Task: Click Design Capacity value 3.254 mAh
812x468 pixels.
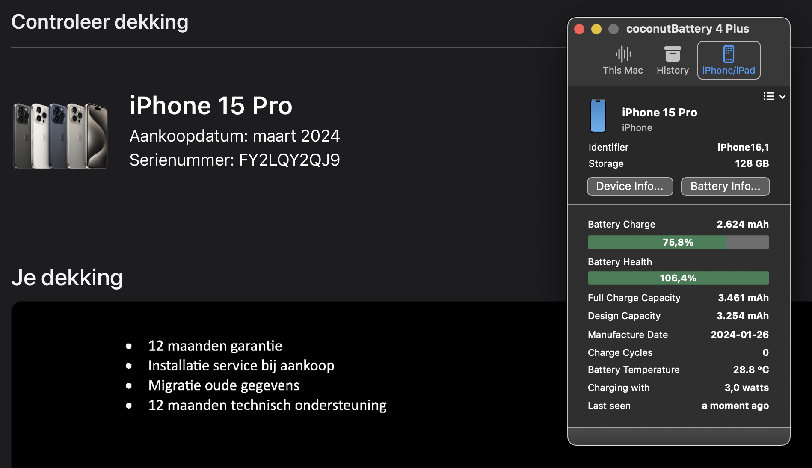Action: (743, 316)
